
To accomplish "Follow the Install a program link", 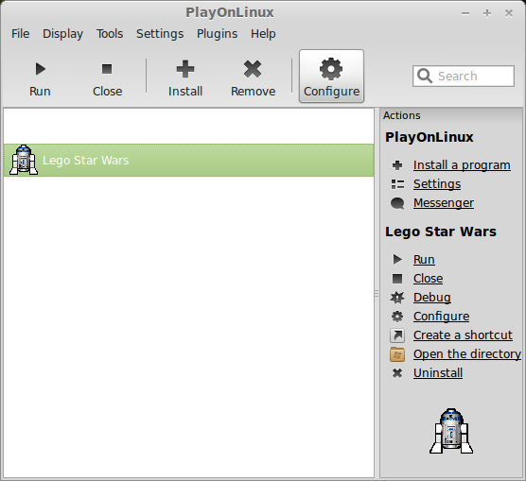I will pos(462,165).
